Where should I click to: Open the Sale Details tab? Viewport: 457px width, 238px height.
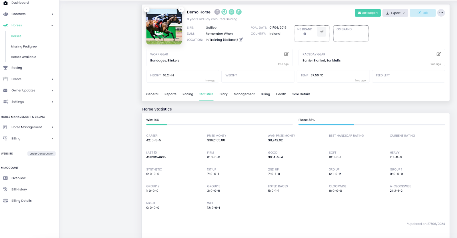pos(301,94)
